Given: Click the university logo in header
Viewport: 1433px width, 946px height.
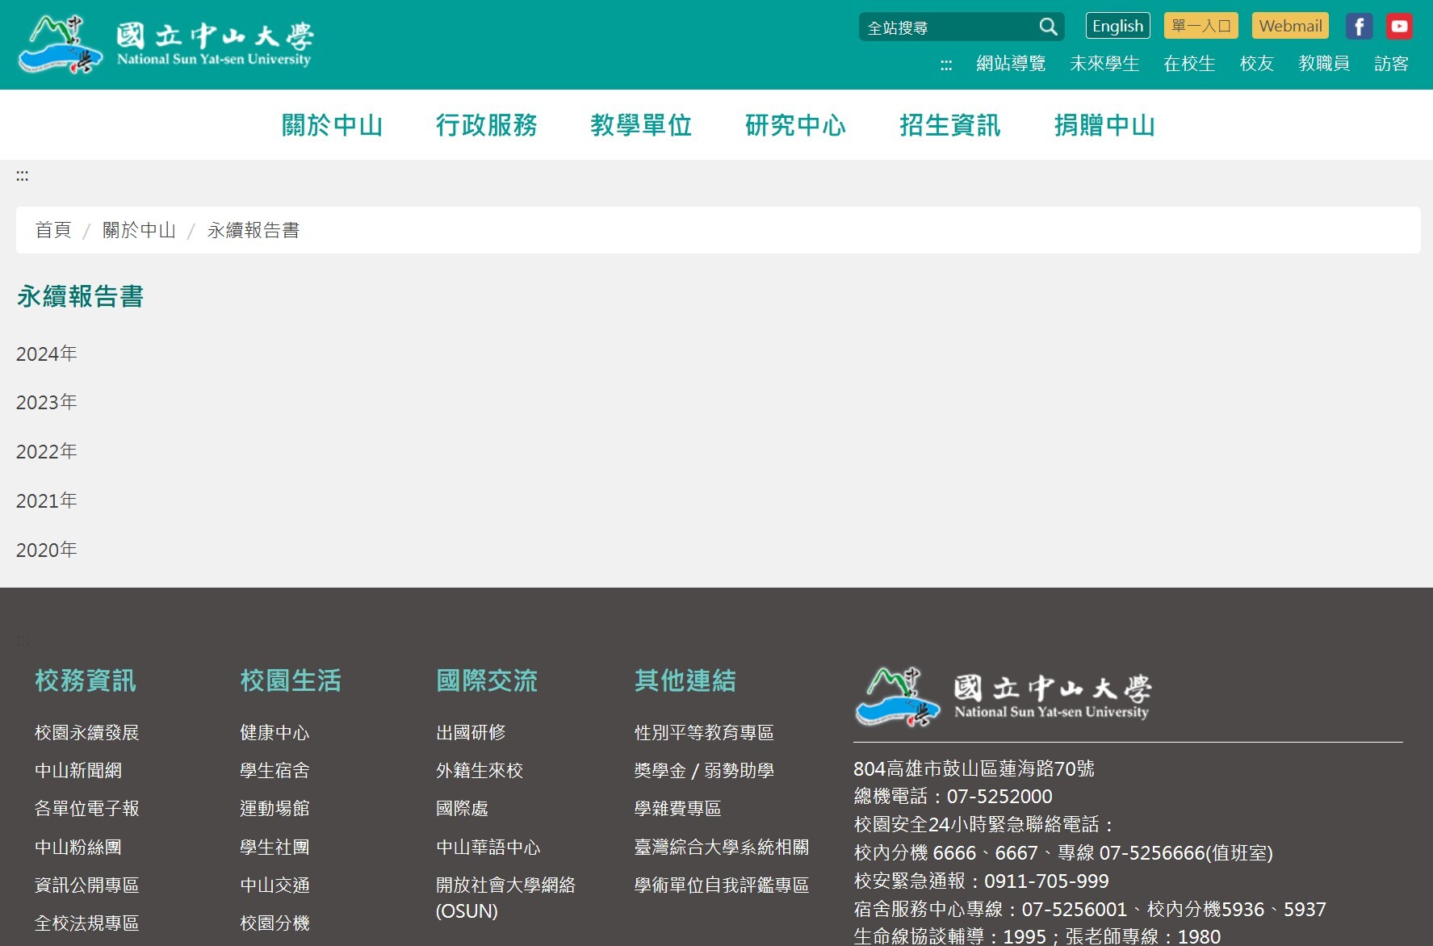Looking at the screenshot, I should (x=166, y=44).
